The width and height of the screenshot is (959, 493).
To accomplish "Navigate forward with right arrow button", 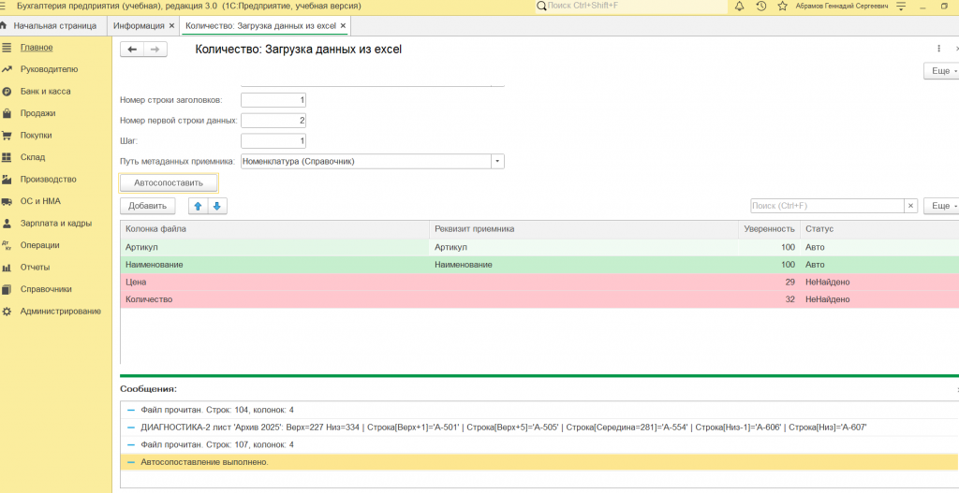I will (155, 50).
